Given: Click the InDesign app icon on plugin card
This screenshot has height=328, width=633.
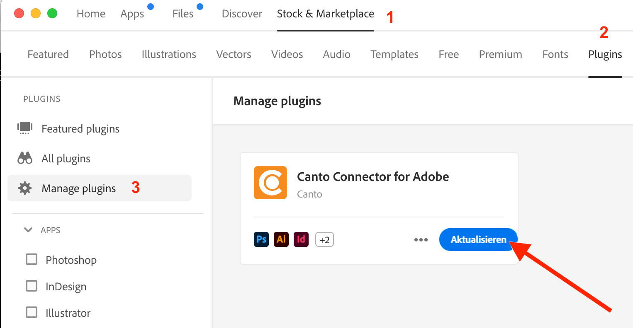Looking at the screenshot, I should click(301, 239).
